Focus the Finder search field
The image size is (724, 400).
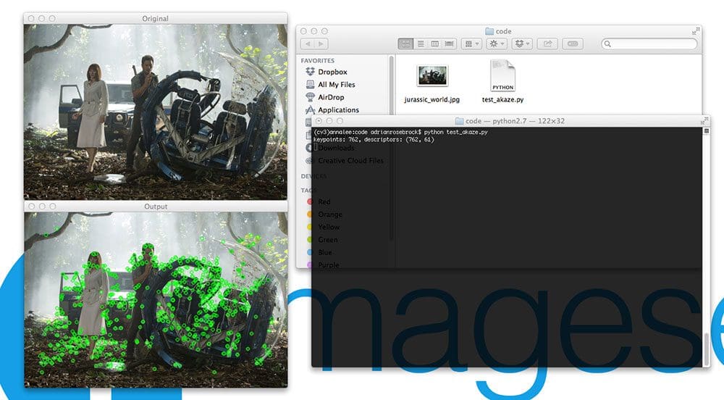pos(649,44)
